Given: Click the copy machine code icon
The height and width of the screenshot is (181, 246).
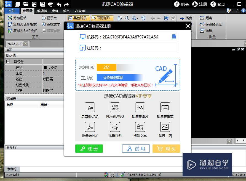Looking at the screenshot, I should (x=174, y=37).
